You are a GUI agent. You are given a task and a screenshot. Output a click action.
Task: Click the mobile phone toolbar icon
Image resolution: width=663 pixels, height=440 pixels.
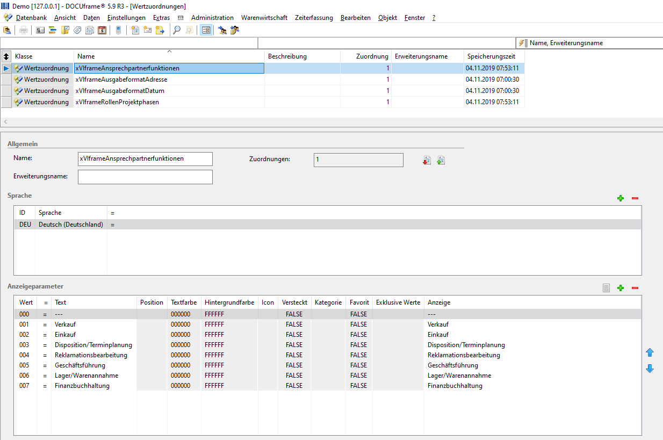(119, 30)
